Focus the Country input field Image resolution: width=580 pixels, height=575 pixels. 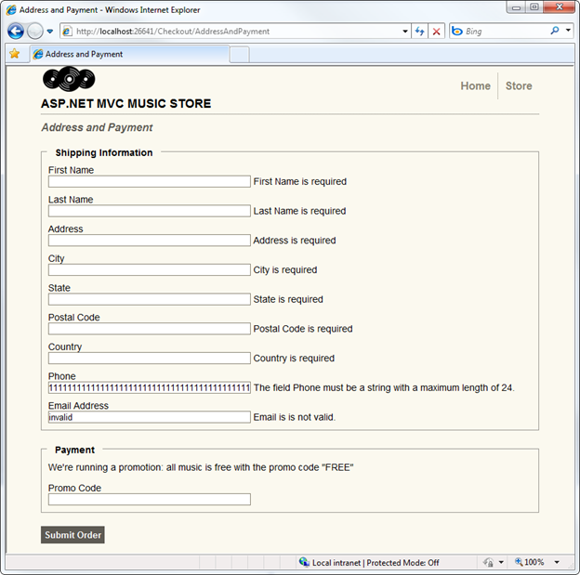150,358
